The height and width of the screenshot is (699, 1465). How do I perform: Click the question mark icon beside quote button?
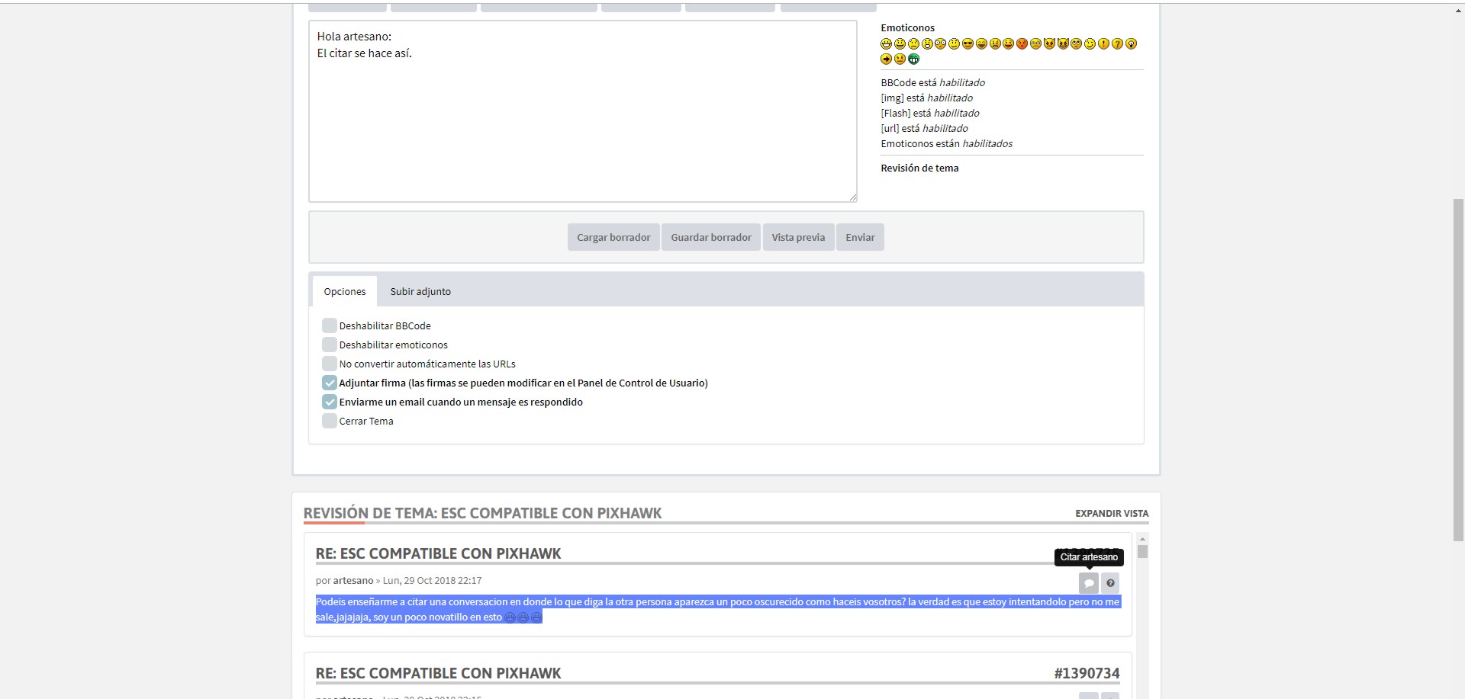coord(1110,583)
